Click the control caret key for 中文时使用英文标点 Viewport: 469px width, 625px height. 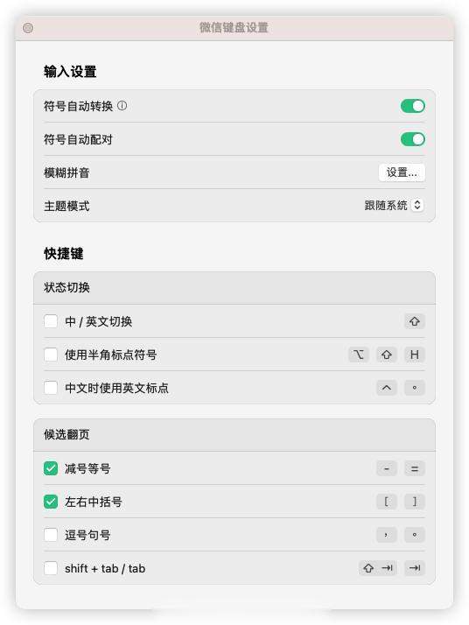pyautogui.click(x=387, y=388)
